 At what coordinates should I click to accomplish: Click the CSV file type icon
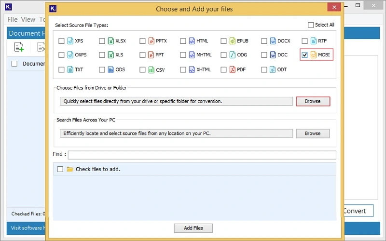click(151, 70)
